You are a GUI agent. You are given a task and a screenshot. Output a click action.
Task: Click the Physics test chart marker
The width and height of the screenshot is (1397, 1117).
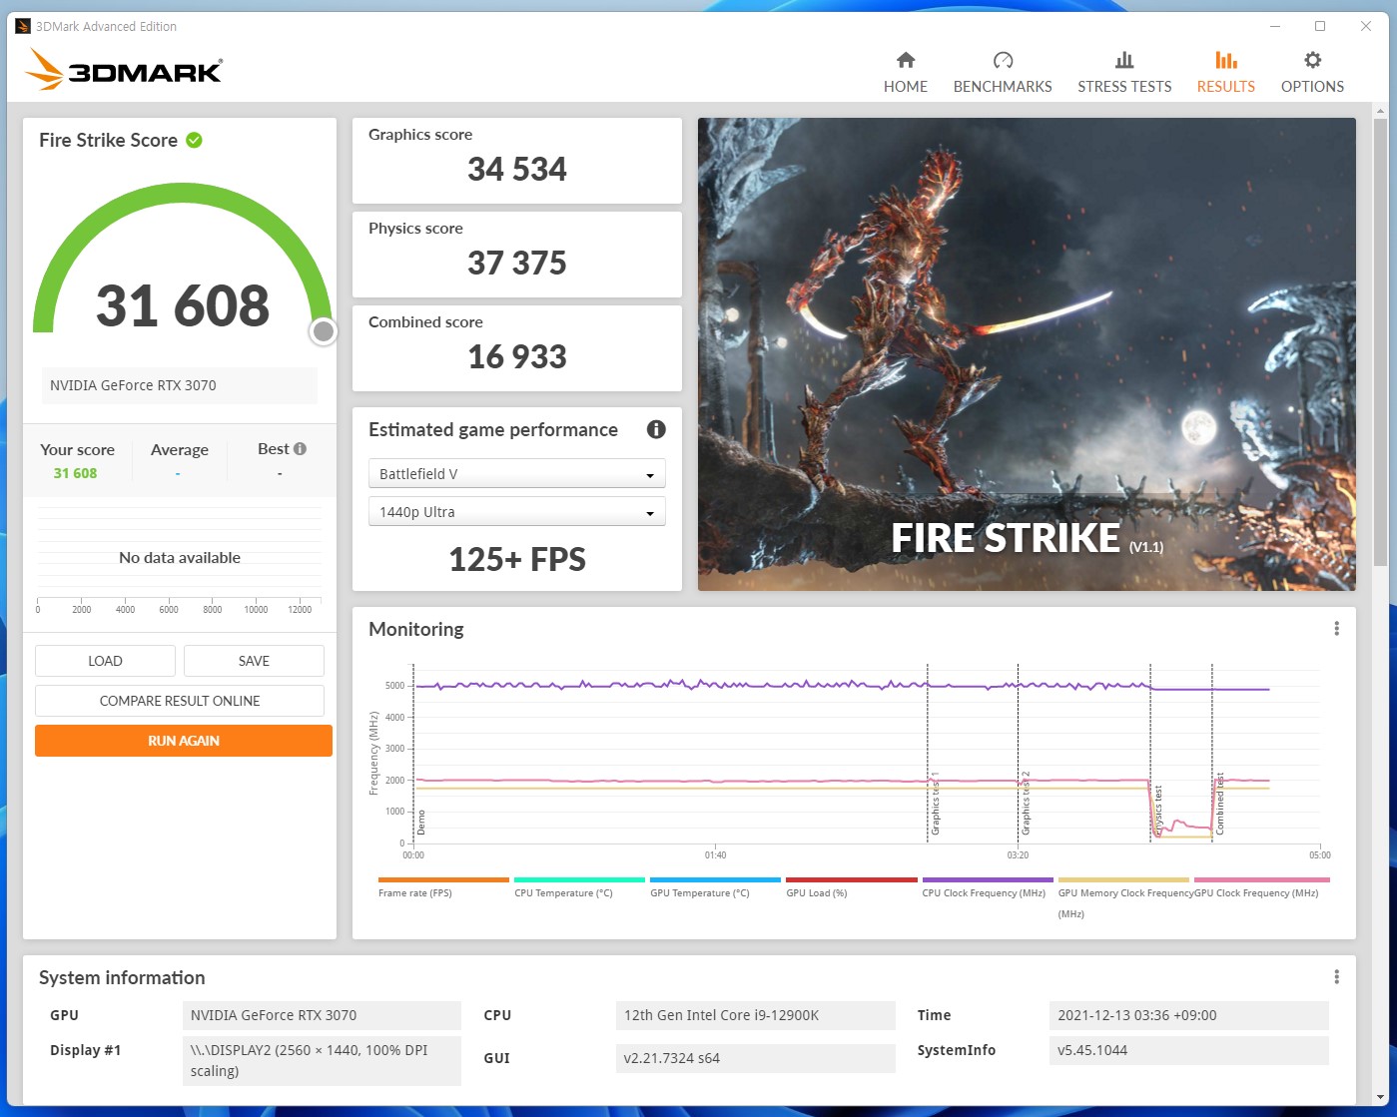(1158, 811)
